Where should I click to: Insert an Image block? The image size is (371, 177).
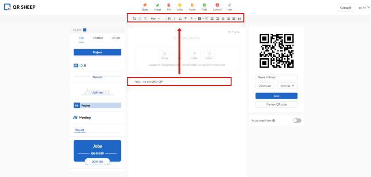pyautogui.click(x=157, y=7)
